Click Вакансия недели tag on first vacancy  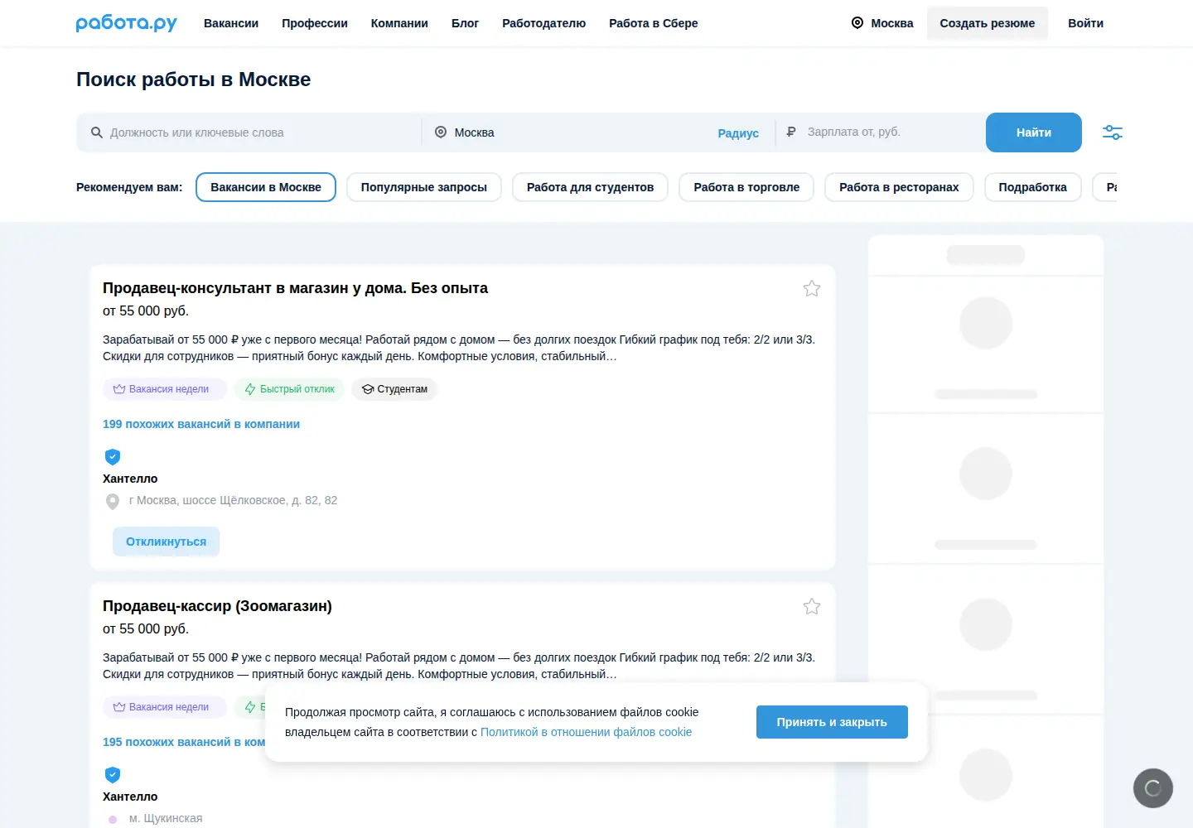point(165,389)
